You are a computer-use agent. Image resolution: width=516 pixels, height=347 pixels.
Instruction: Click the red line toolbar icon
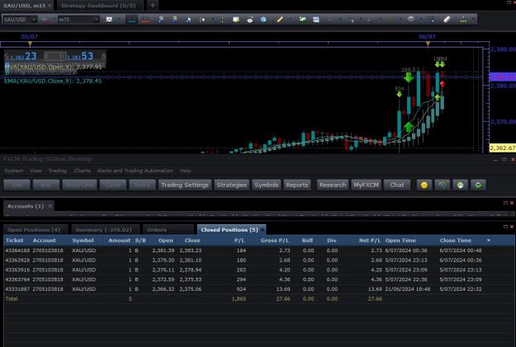[x=145, y=20]
